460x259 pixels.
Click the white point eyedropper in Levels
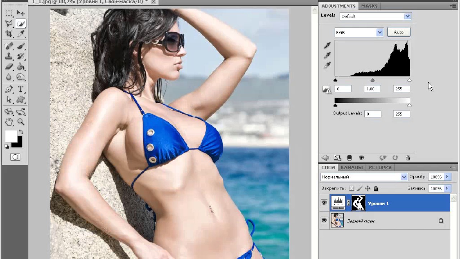click(x=327, y=65)
